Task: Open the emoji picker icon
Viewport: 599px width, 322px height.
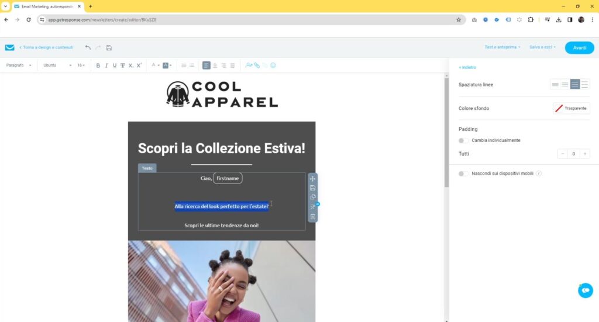Action: [273, 65]
